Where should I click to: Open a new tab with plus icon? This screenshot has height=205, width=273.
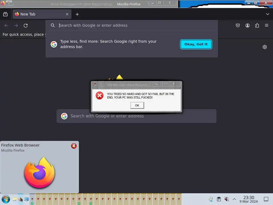pos(77,14)
